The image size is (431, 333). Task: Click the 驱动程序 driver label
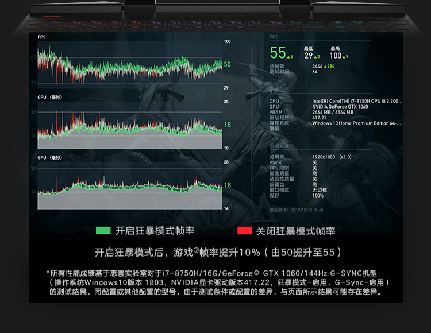[x=279, y=118]
